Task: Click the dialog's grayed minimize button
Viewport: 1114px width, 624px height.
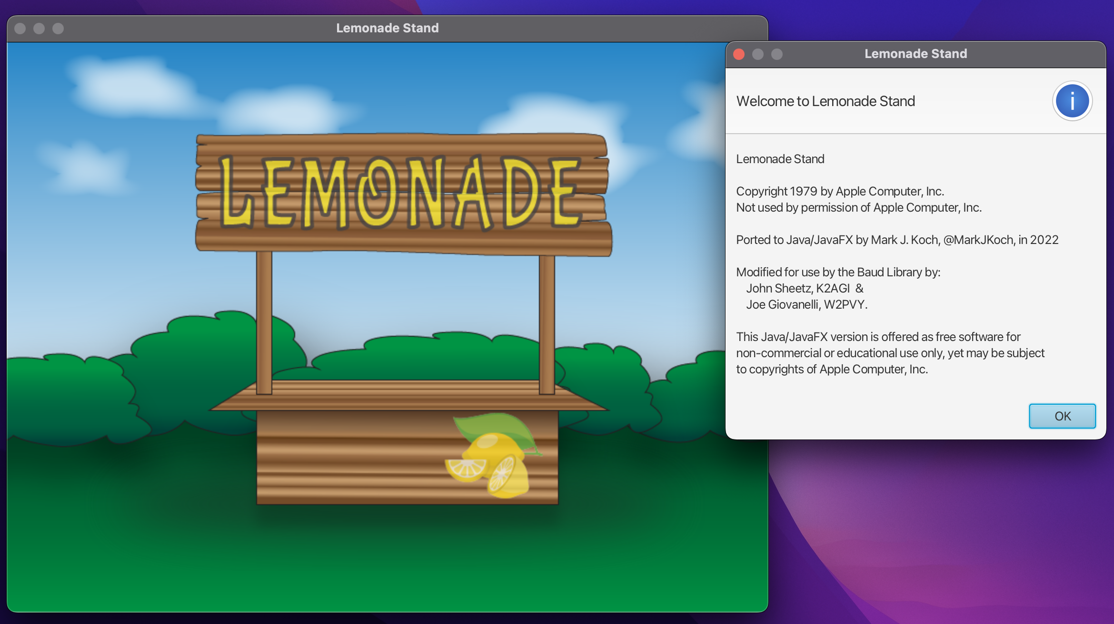Action: (x=758, y=54)
